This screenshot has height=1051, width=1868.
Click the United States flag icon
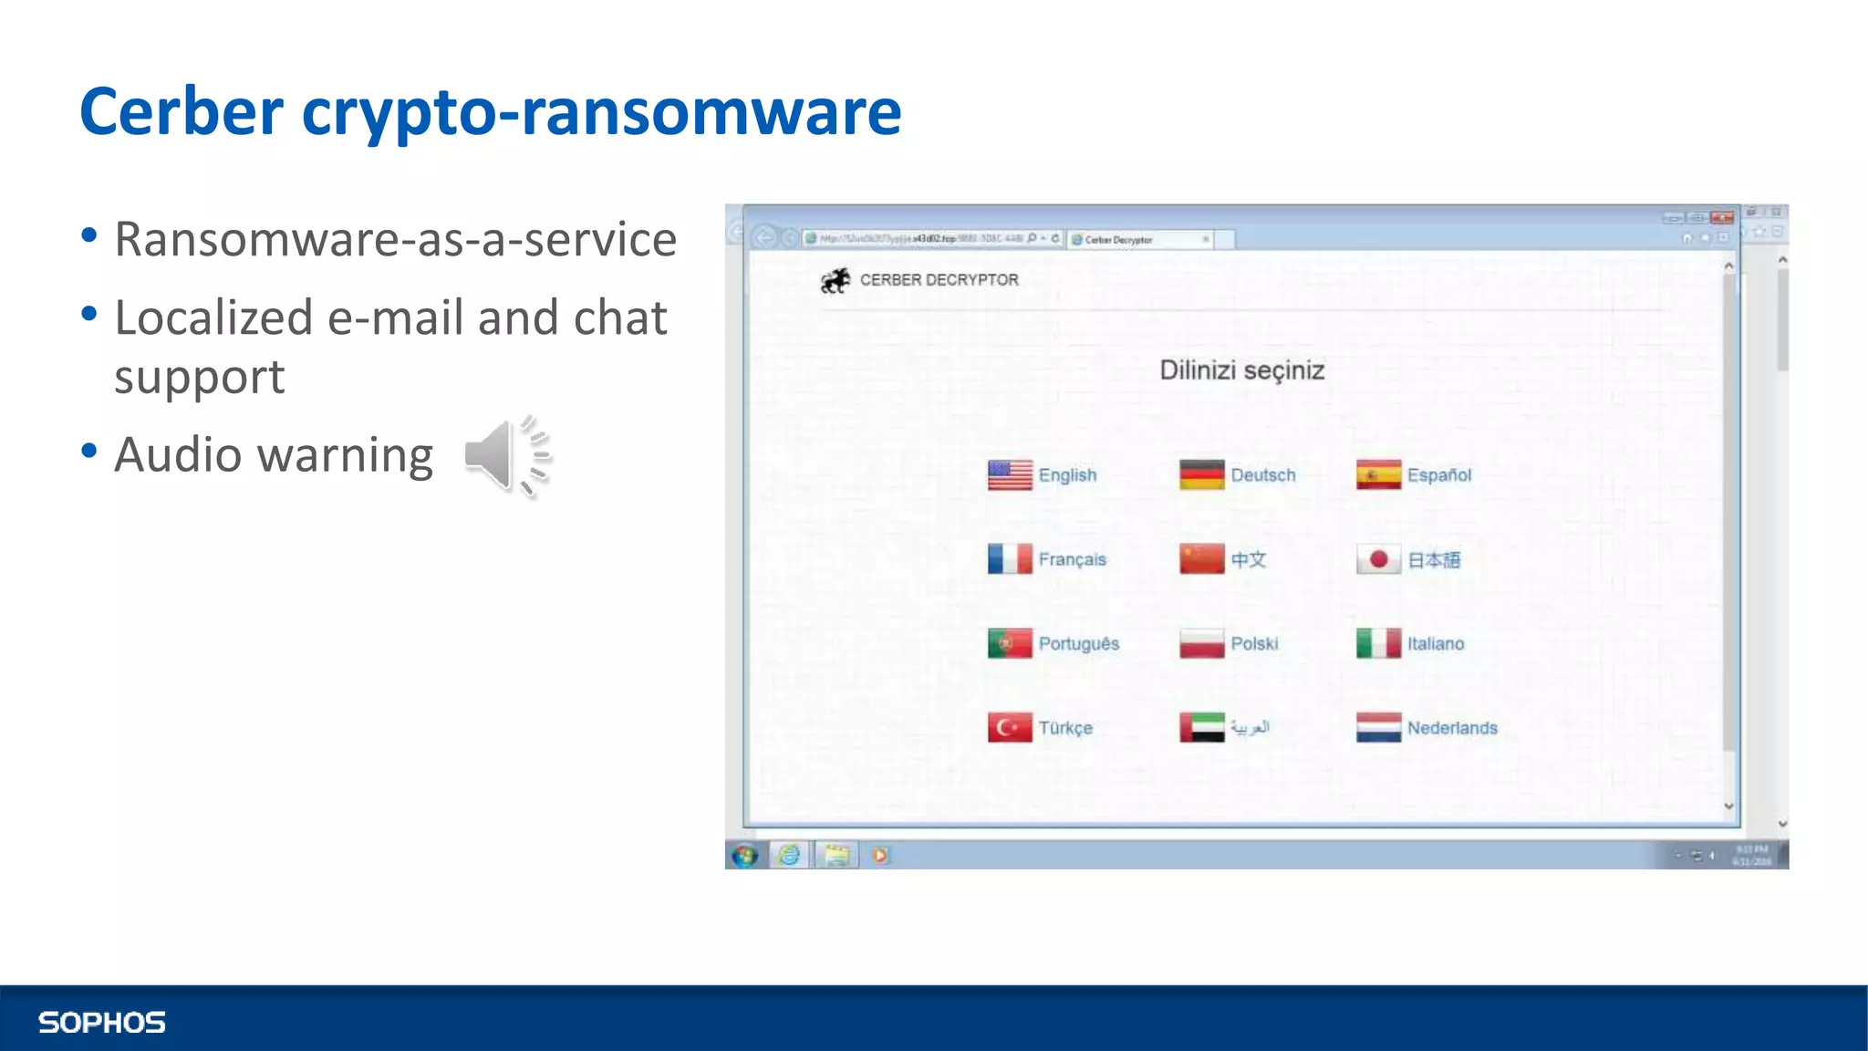(x=1010, y=475)
